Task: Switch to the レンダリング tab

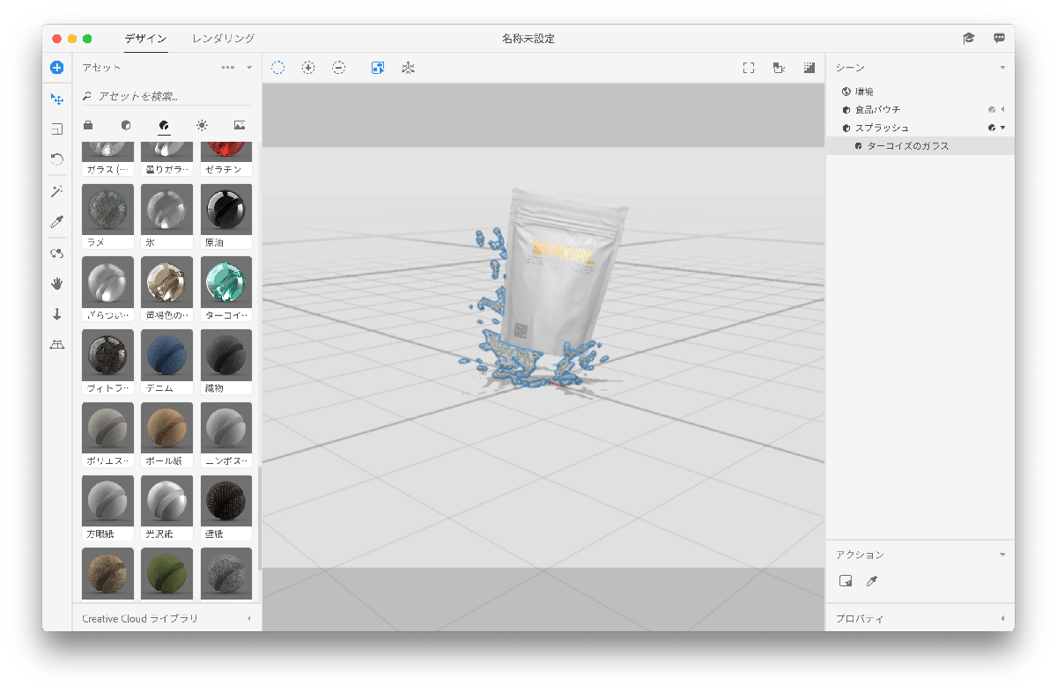Action: pos(224,39)
